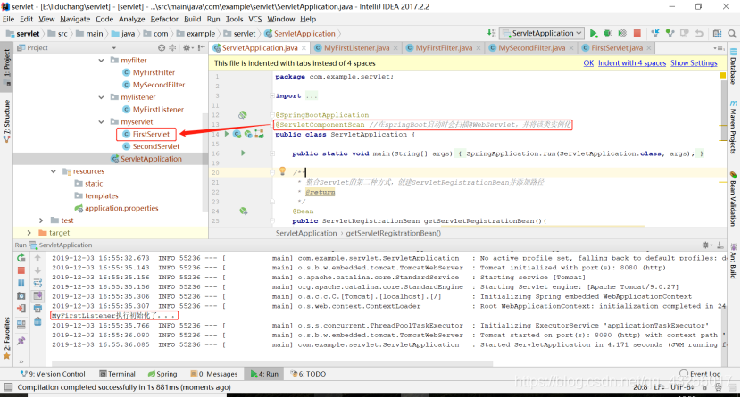The height and width of the screenshot is (398, 741).
Task: Collapse the resources folder
Action: [x=54, y=171]
